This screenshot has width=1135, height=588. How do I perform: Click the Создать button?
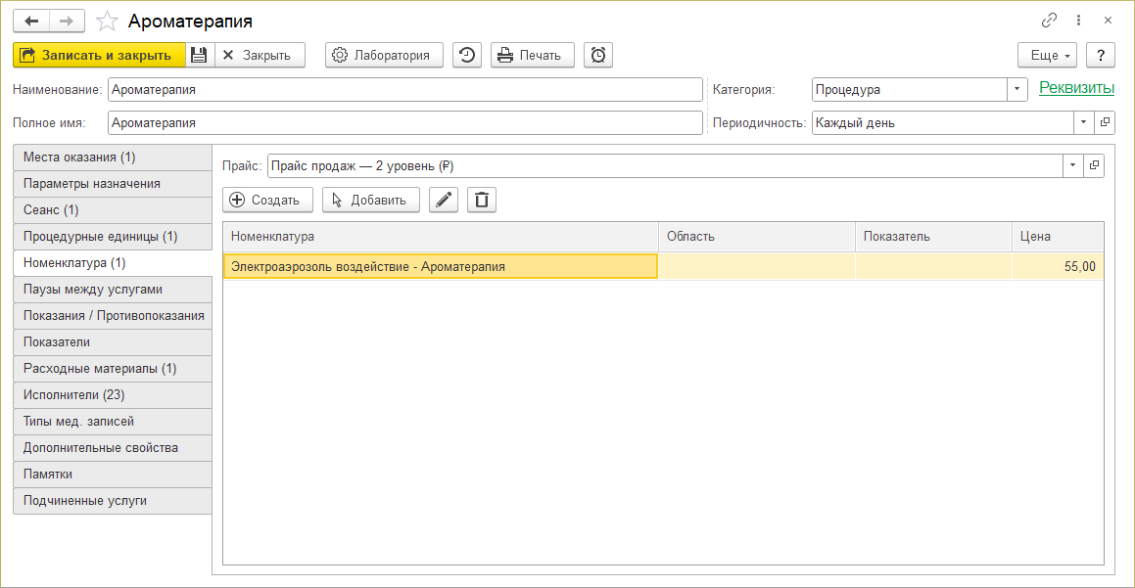(267, 200)
